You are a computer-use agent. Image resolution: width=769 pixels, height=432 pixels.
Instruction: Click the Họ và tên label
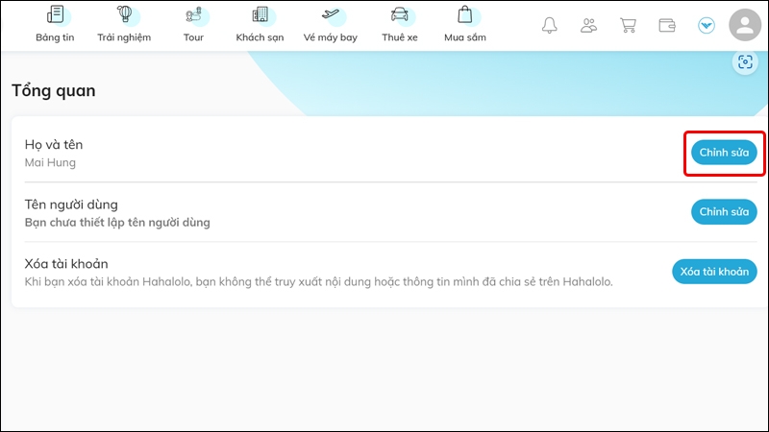pos(54,145)
